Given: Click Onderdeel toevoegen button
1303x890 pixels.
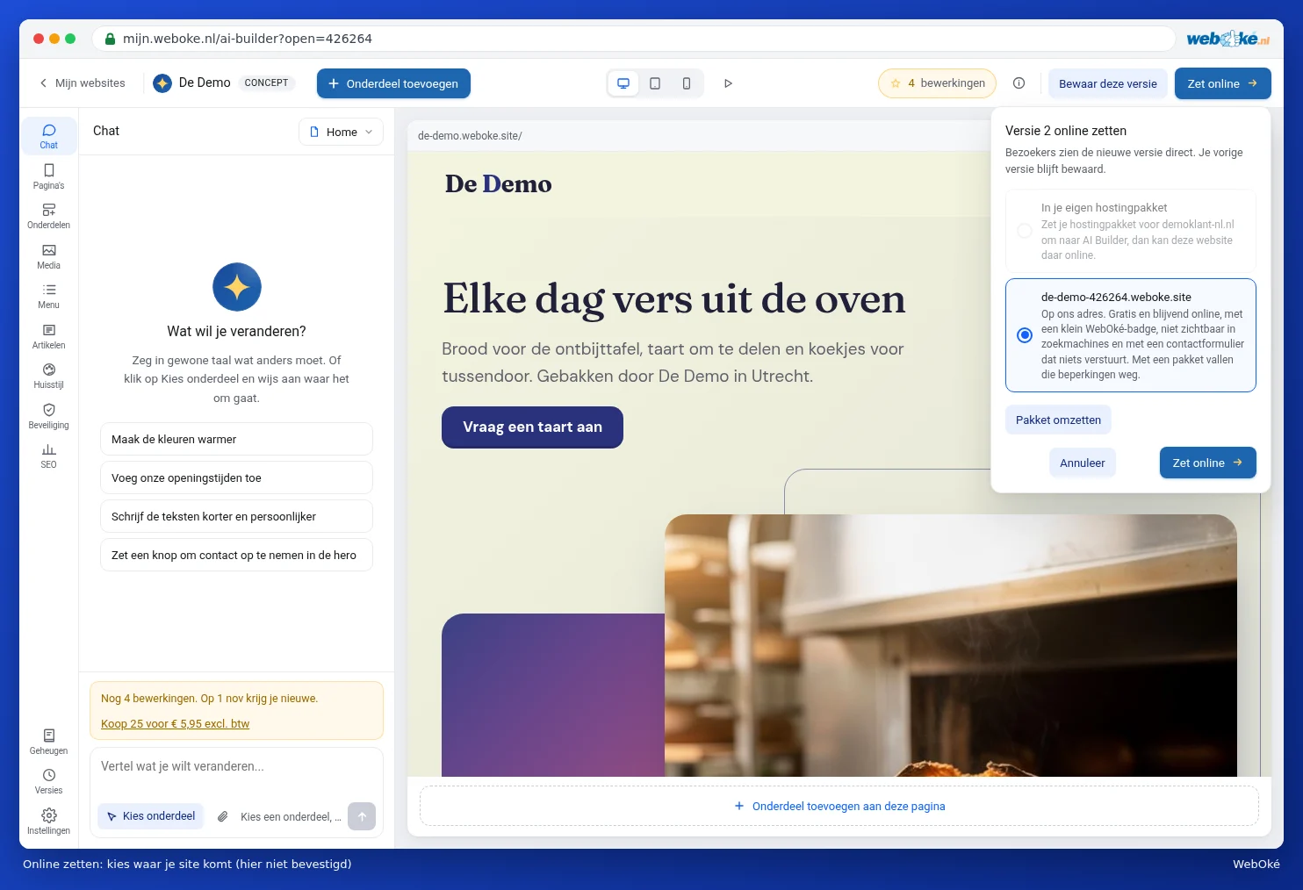Looking at the screenshot, I should [393, 83].
